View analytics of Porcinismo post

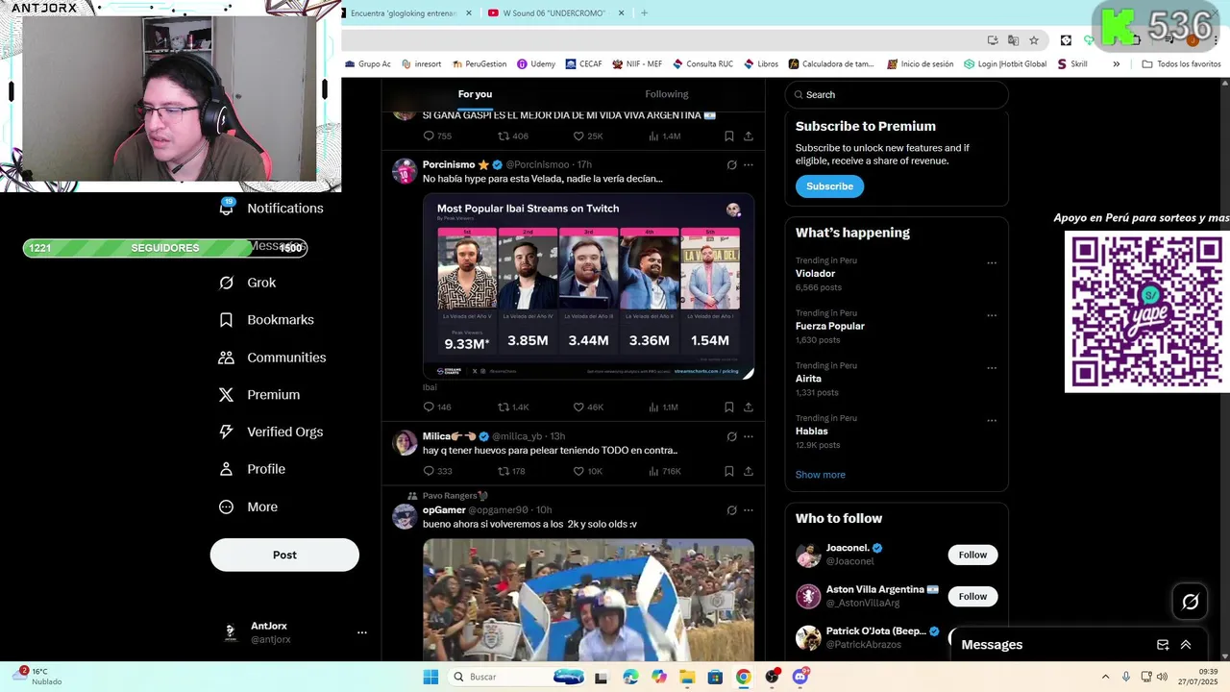pos(663,407)
